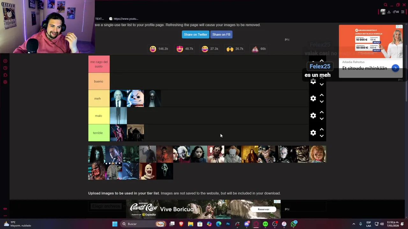This screenshot has width=408, height=229.
Task: Select the red-suited figure in terrible tier
Action: coord(118,133)
